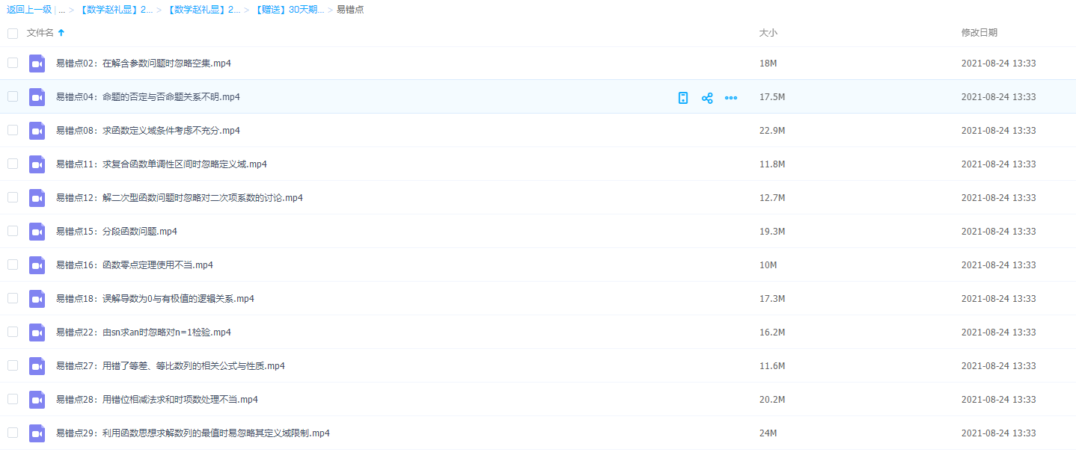Check the box for 易错点11 file
The width and height of the screenshot is (1076, 464).
[13, 164]
